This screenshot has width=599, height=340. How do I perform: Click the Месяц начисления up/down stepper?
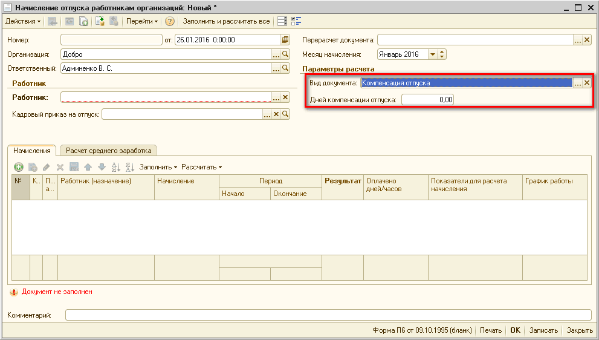pos(442,54)
